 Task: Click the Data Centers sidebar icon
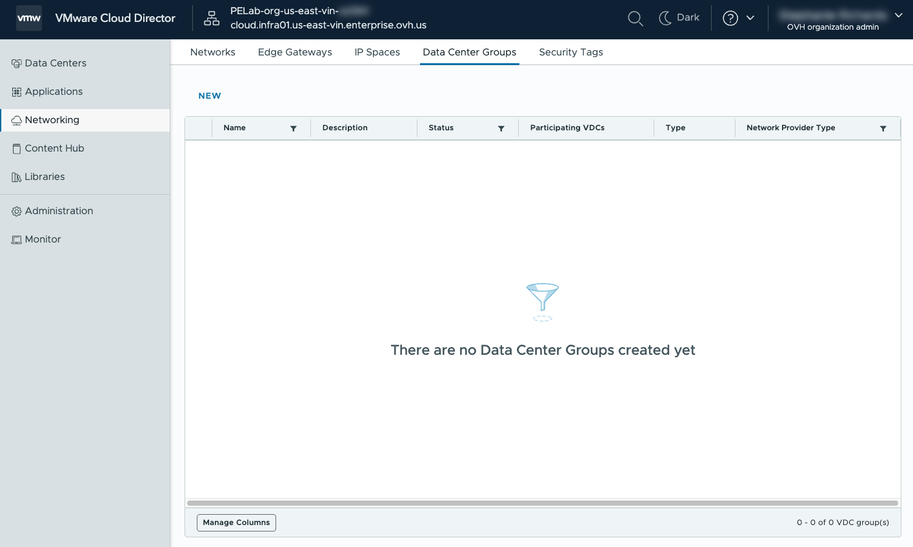17,64
